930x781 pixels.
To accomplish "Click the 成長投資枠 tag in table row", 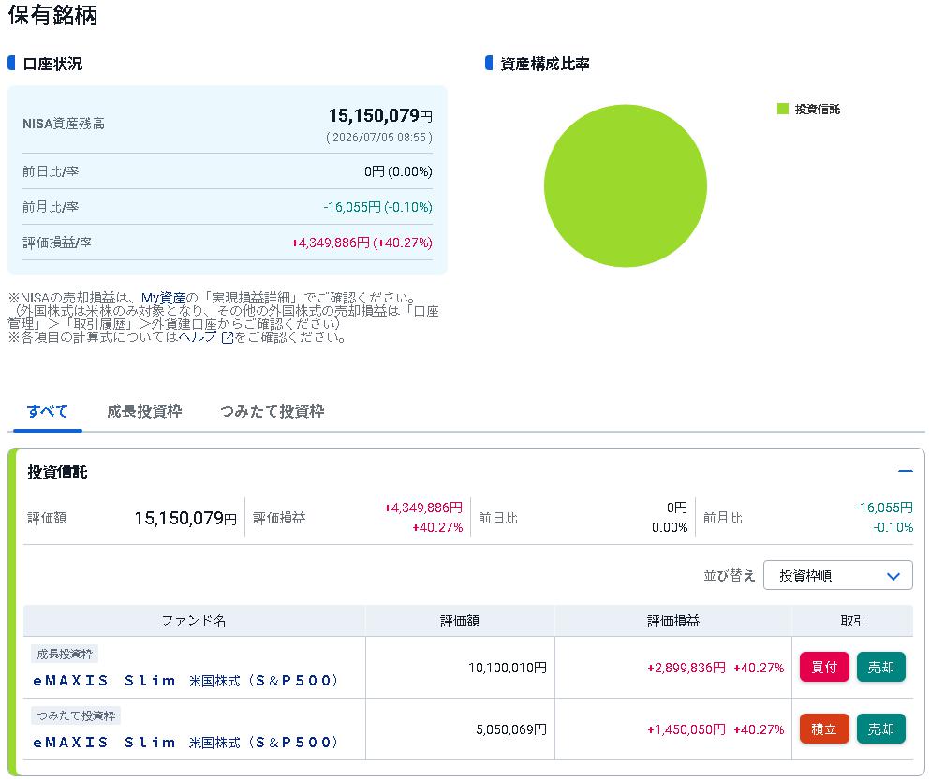I will (x=65, y=654).
